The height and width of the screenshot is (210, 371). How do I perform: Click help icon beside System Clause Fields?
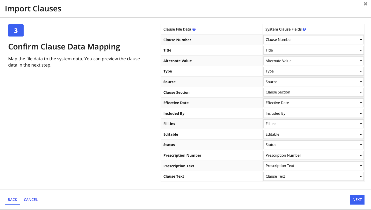[x=304, y=29]
